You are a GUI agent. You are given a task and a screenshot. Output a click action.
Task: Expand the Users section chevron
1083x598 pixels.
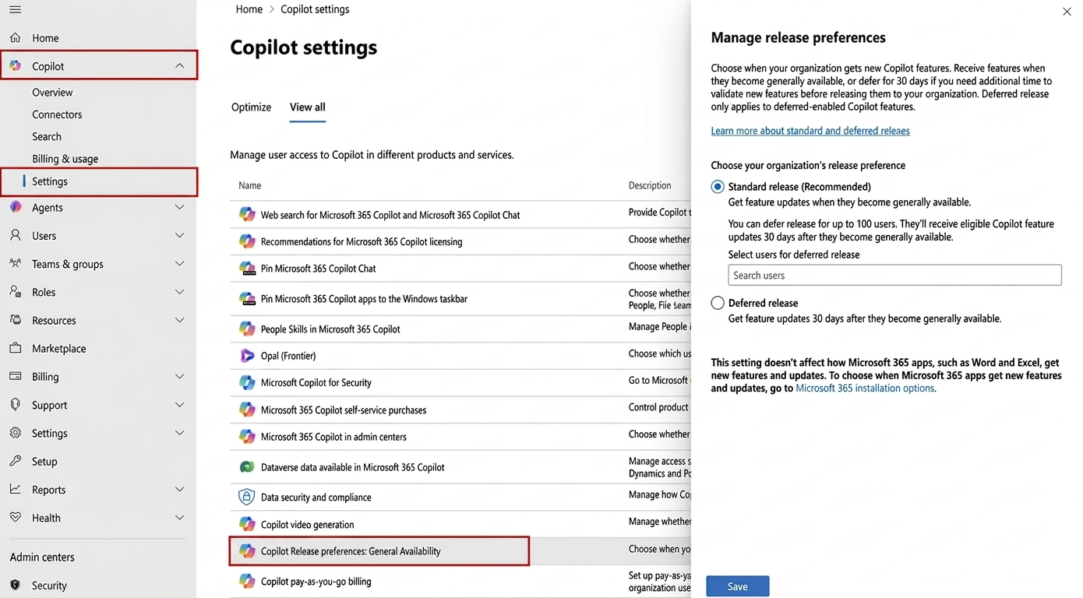pyautogui.click(x=180, y=235)
